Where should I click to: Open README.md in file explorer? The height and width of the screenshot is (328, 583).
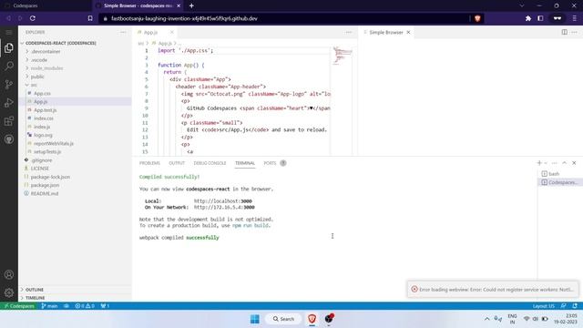coord(45,193)
